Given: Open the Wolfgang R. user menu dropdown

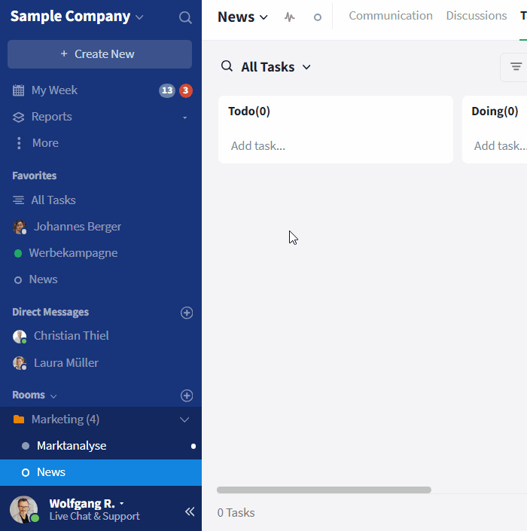Looking at the screenshot, I should (x=121, y=504).
